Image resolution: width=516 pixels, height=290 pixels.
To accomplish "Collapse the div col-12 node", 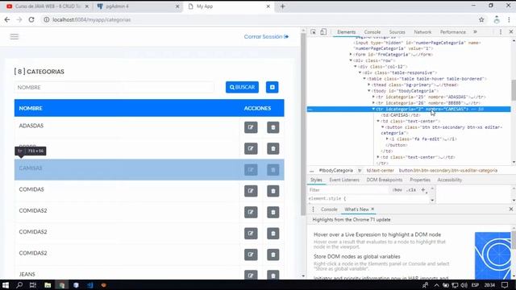I will [x=356, y=66].
